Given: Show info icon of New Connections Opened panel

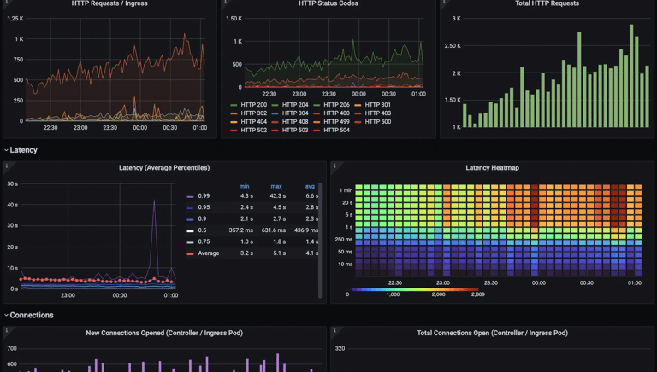Looking at the screenshot, I should coord(7,331).
